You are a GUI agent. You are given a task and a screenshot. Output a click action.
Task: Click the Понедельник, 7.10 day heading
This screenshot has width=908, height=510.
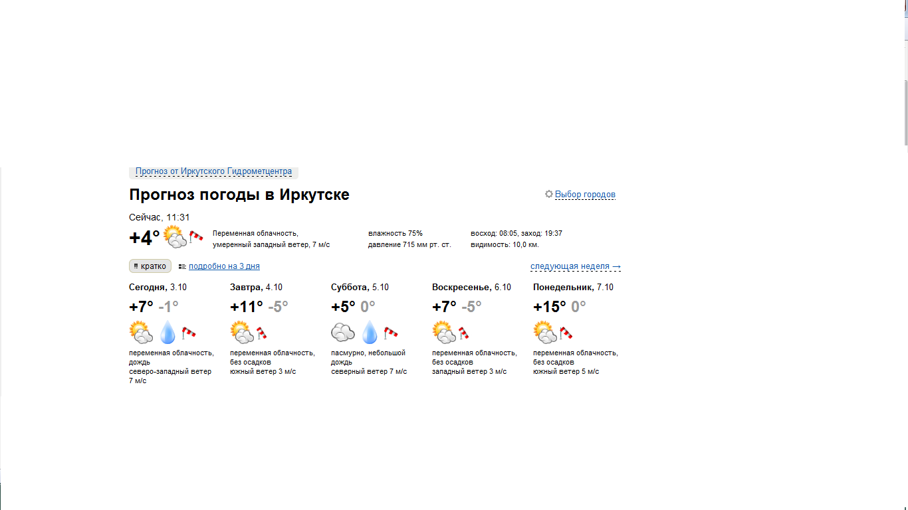(x=573, y=288)
